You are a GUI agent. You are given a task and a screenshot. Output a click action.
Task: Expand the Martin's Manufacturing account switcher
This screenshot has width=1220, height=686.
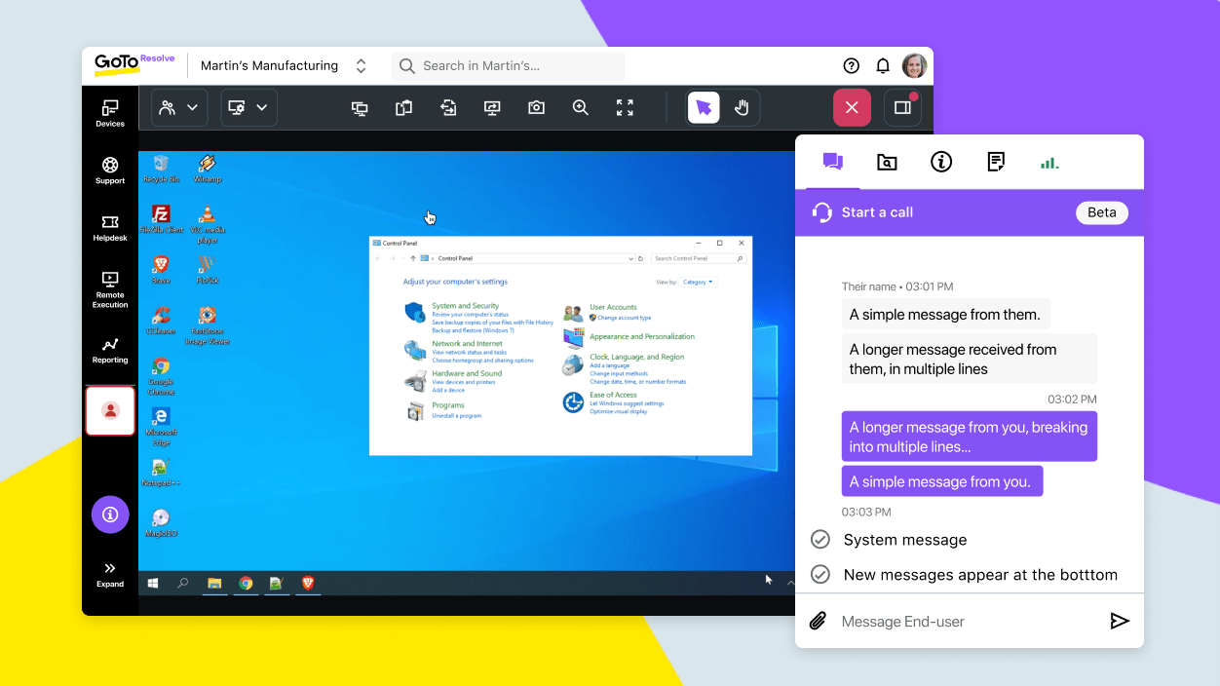click(x=361, y=66)
